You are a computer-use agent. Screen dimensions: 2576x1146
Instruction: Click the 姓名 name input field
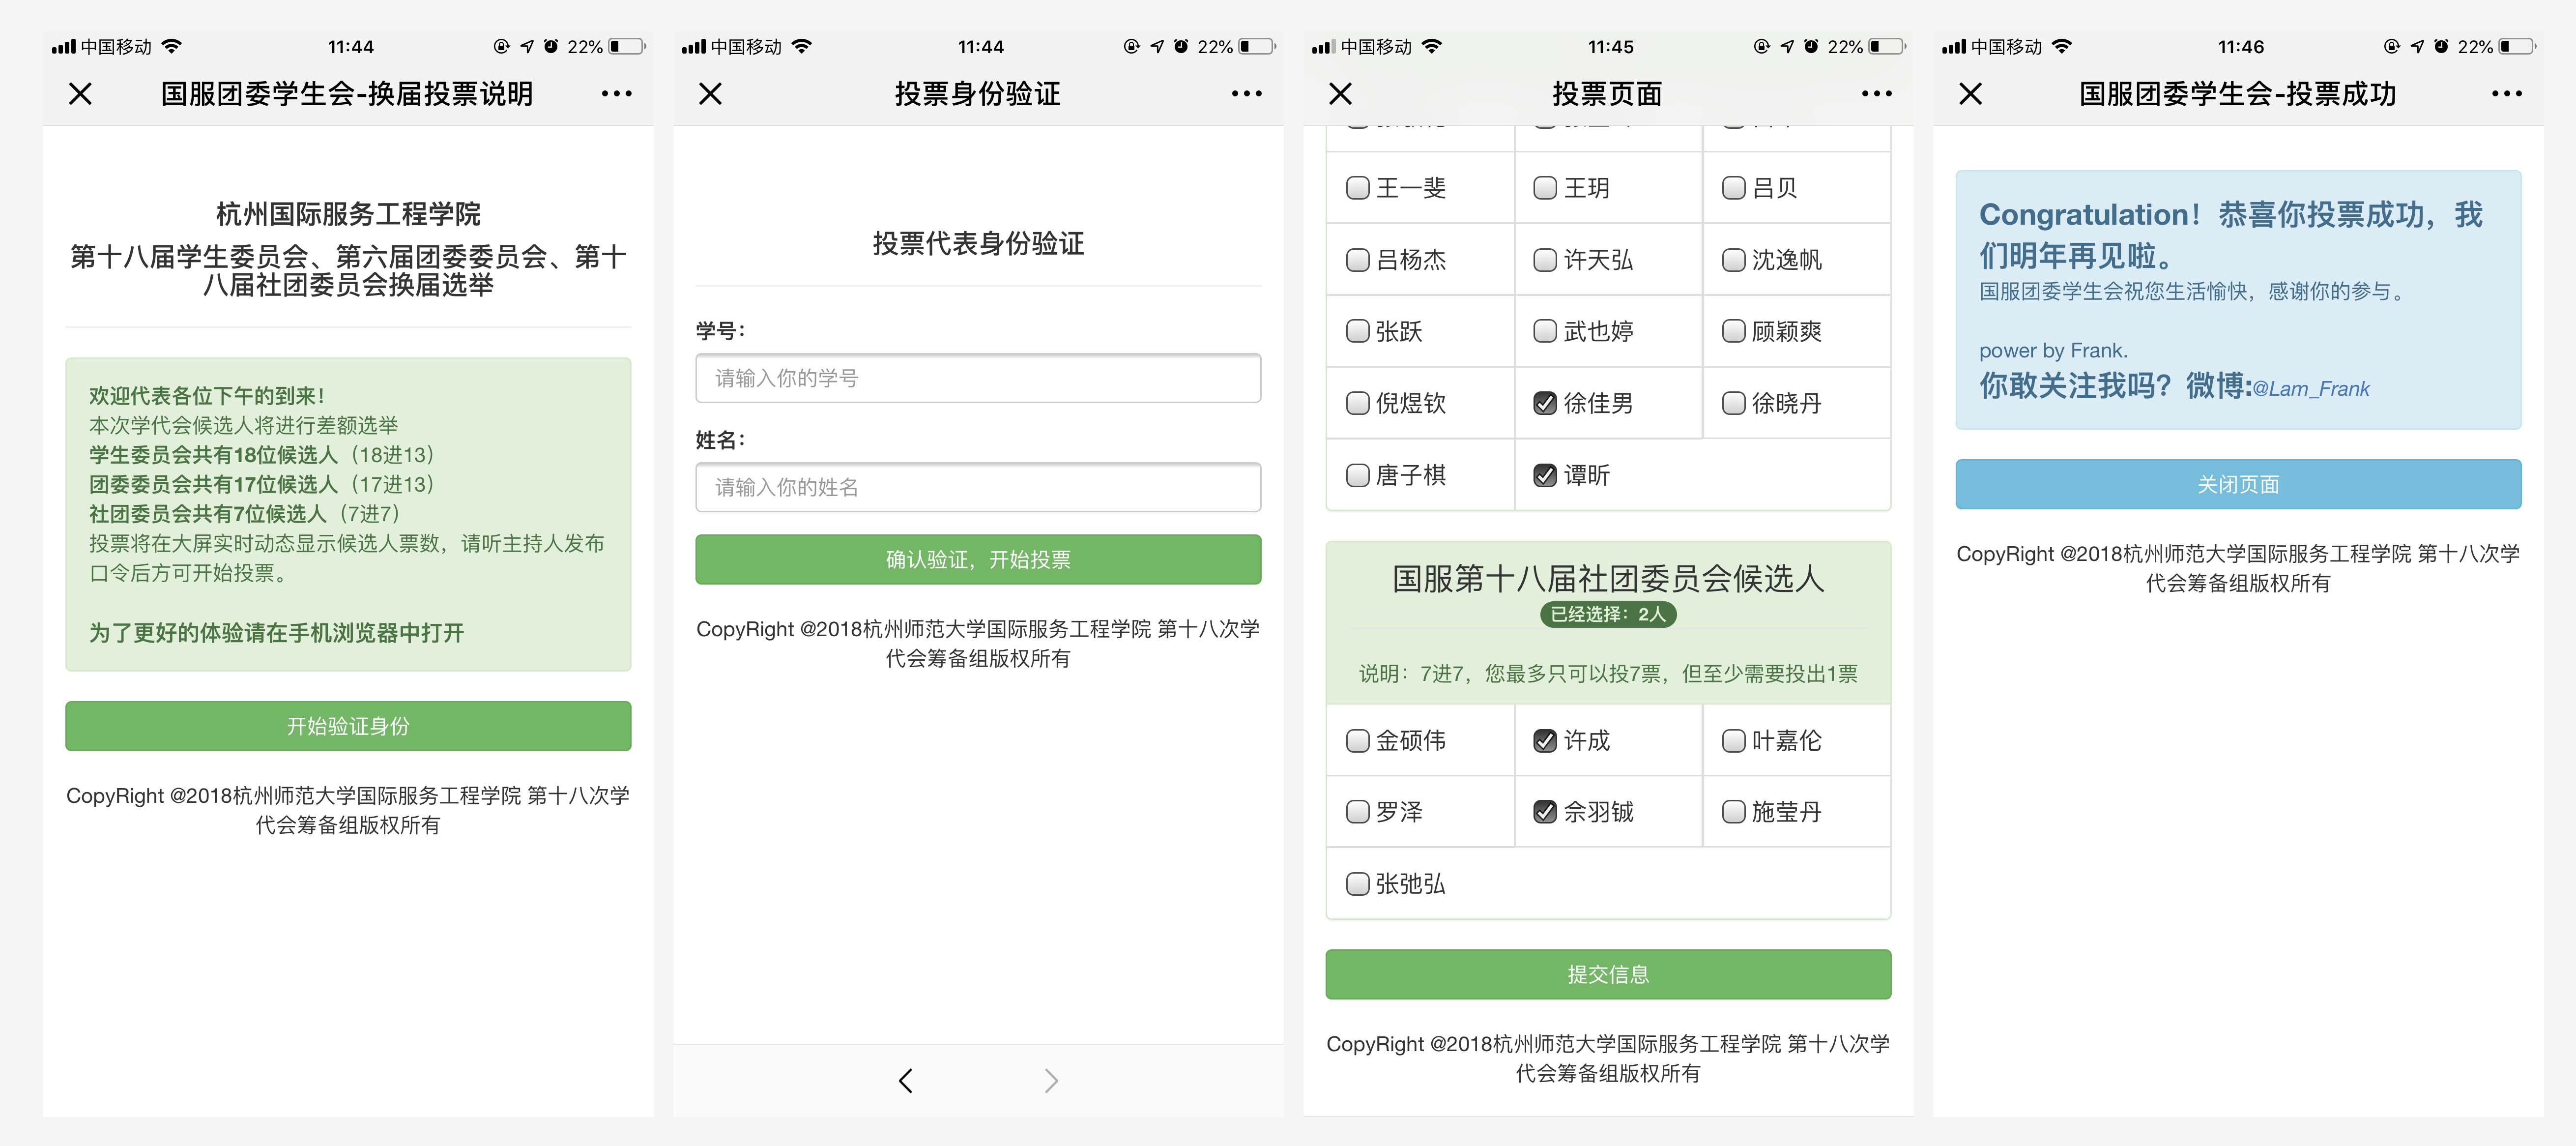coord(978,487)
